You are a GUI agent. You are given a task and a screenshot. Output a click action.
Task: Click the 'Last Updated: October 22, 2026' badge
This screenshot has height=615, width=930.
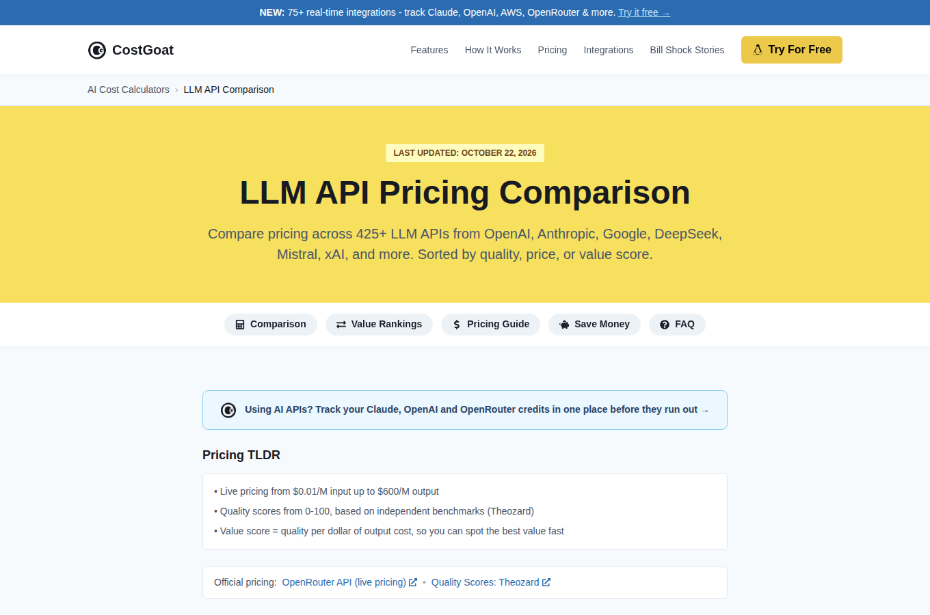(465, 153)
